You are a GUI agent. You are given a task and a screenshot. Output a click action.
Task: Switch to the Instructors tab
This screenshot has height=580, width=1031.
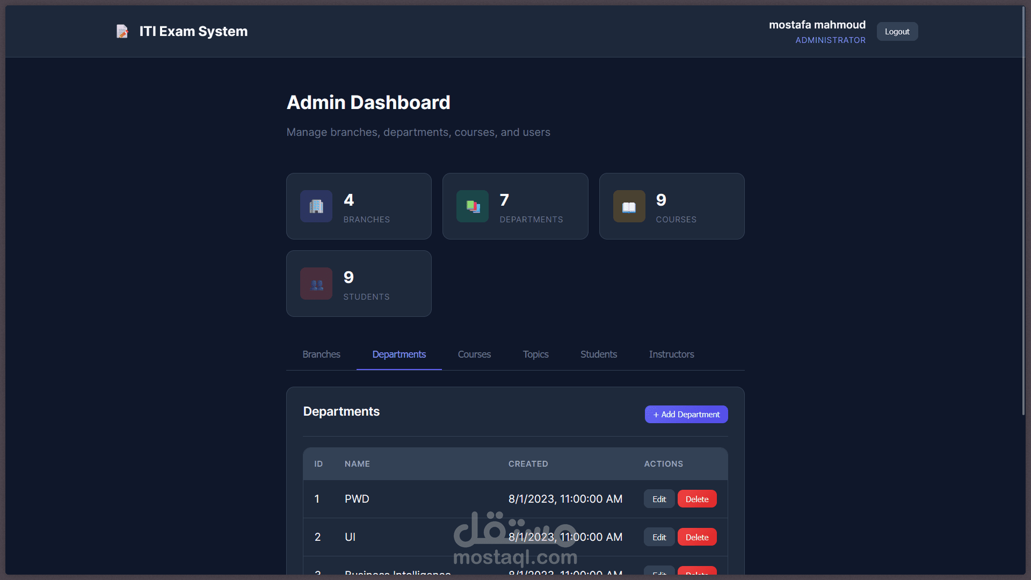[x=671, y=354]
